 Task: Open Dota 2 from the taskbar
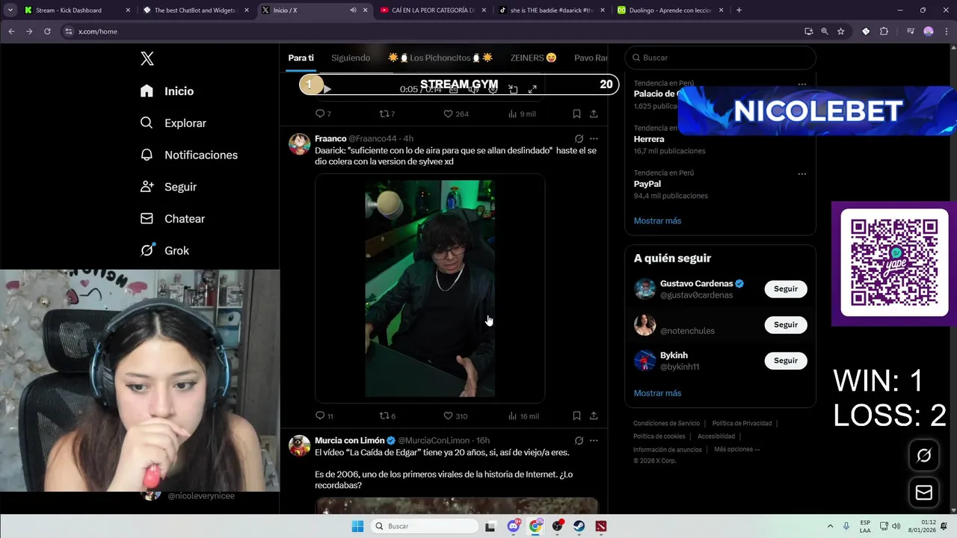click(601, 526)
